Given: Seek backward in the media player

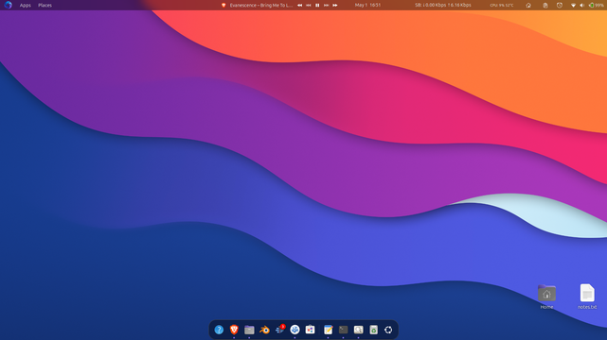Looking at the screenshot, I should tap(299, 5).
